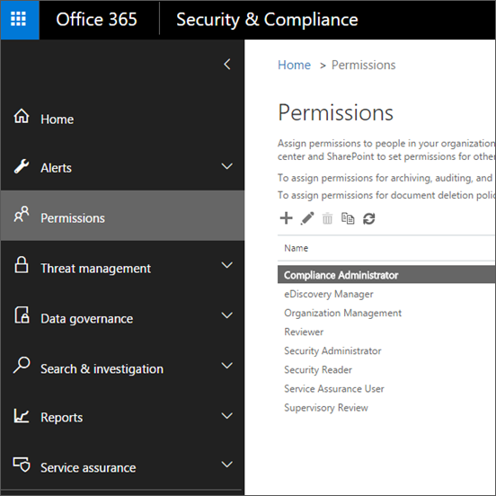Open Data governance navigation item
The height and width of the screenshot is (496, 496).
point(122,316)
